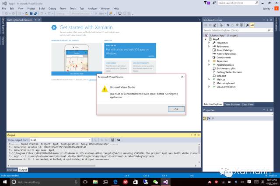The width and height of the screenshot is (280, 186).
Task: Switch to the Error List tab
Action: pyautogui.click(x=12, y=170)
